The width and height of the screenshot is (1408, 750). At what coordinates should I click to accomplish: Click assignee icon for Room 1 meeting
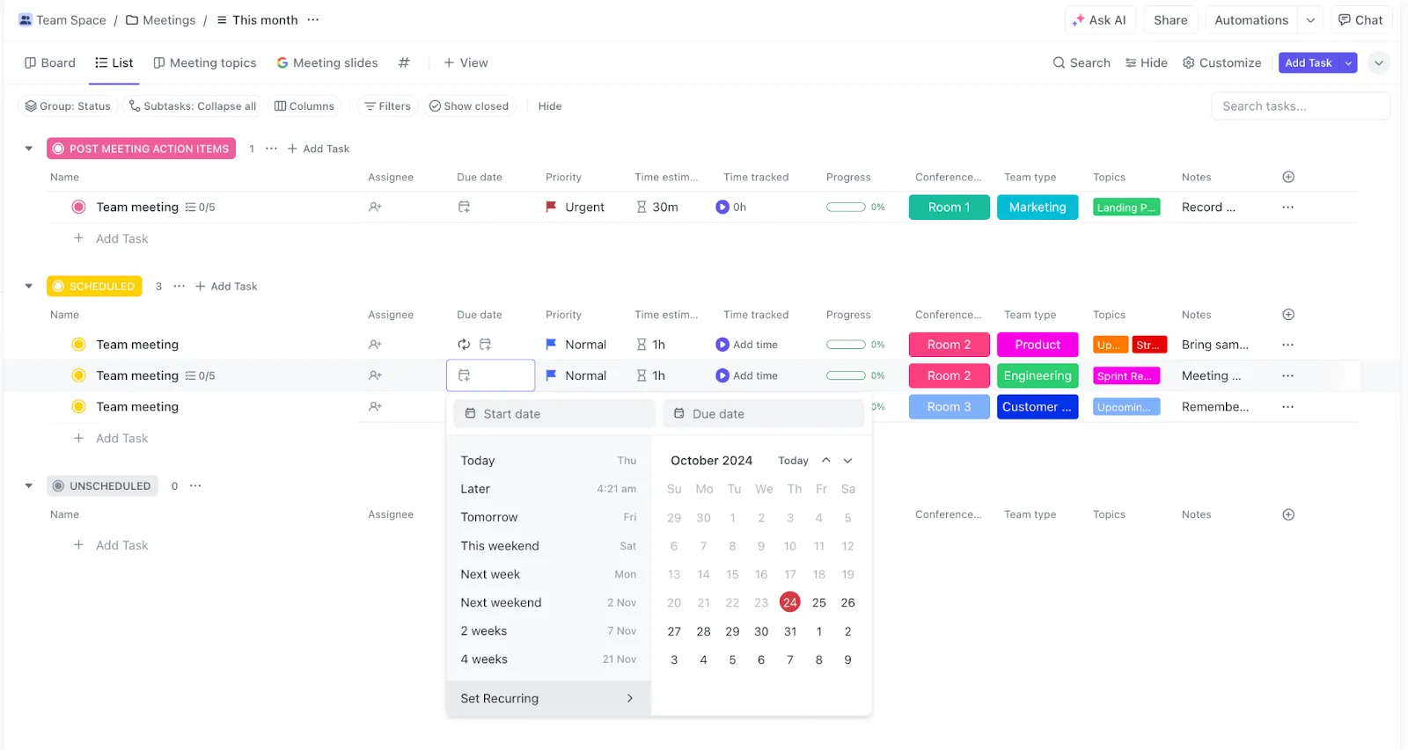(375, 208)
